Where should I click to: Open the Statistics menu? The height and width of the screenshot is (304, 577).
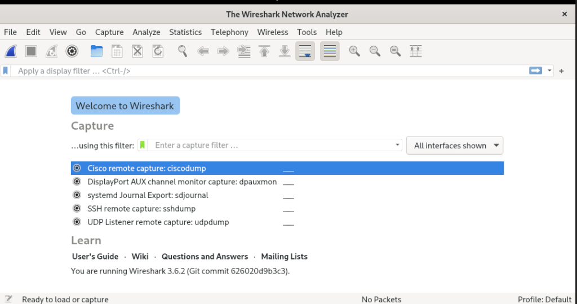[x=185, y=32]
